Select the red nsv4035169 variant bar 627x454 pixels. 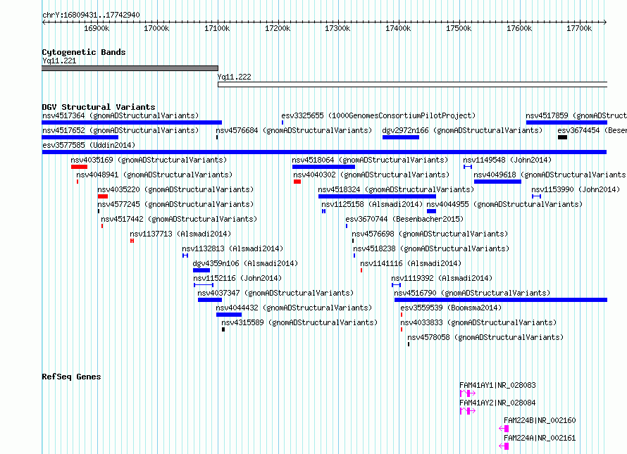[79, 167]
